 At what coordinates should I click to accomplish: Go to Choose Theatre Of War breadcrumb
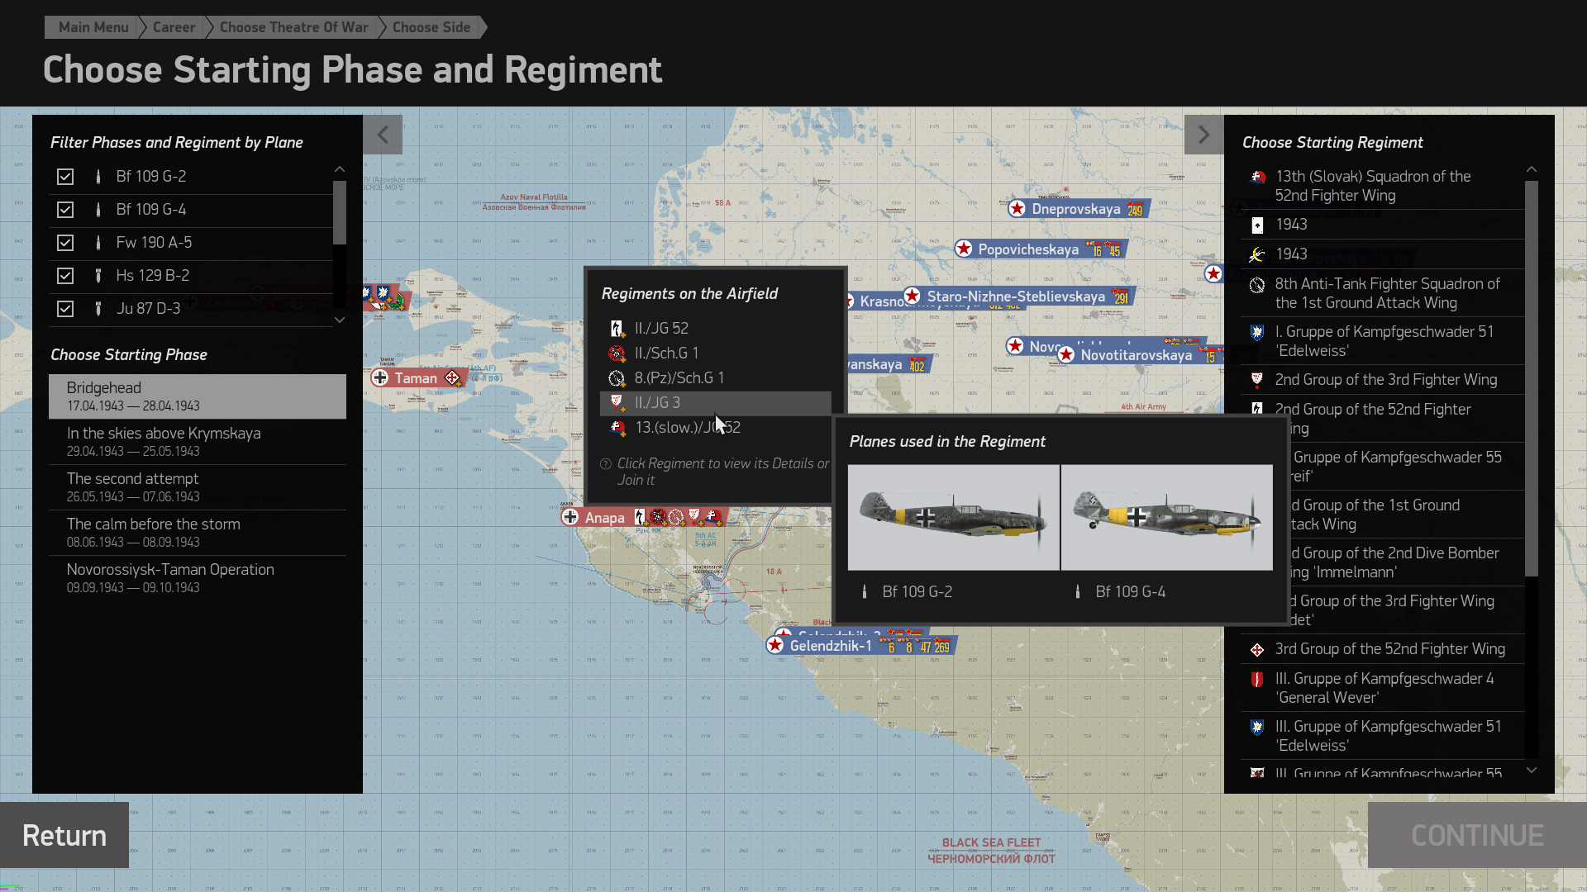[x=293, y=27]
